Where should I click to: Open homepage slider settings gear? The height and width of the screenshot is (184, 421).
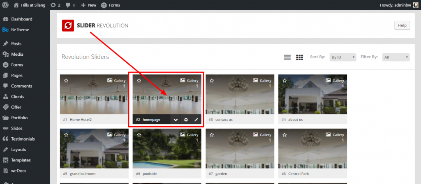[186, 120]
